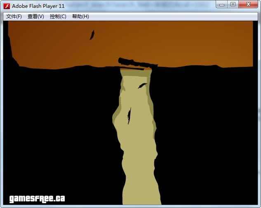Maximize the Flash Player window
Screen dimensions: 261x208
pos(233,5)
